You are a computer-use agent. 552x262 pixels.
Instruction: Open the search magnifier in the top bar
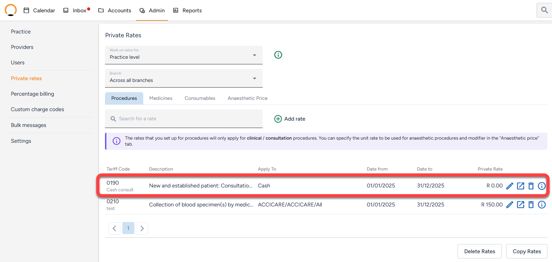(544, 10)
